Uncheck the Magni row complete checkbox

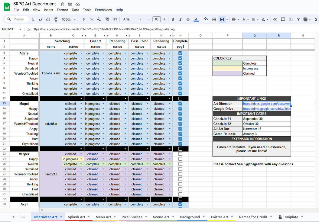pos(180,104)
